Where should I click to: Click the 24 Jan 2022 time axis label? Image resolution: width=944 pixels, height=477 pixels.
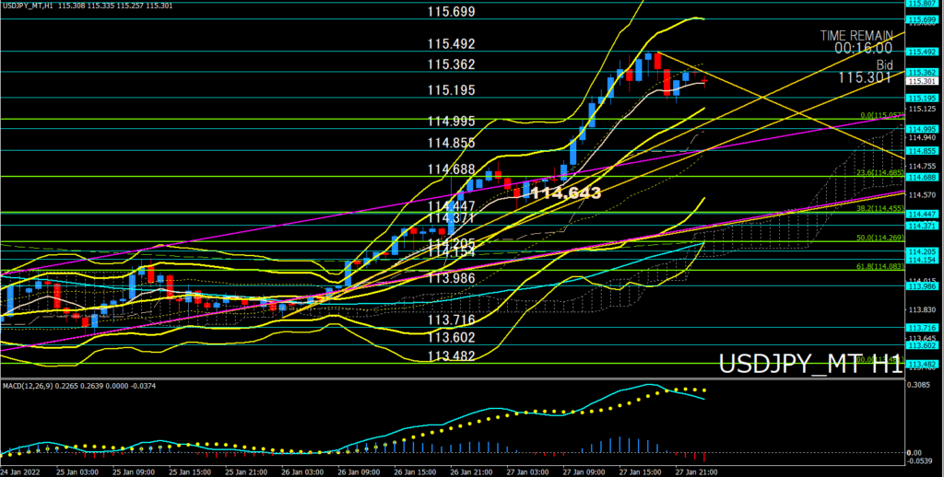click(19, 472)
